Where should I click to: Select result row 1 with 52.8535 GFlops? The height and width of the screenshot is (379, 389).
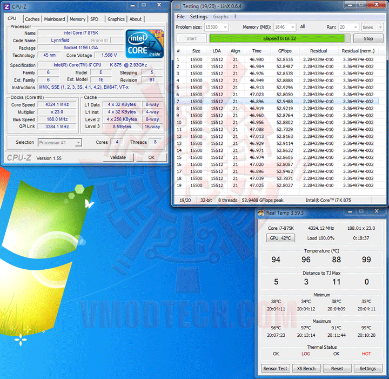tap(277, 59)
